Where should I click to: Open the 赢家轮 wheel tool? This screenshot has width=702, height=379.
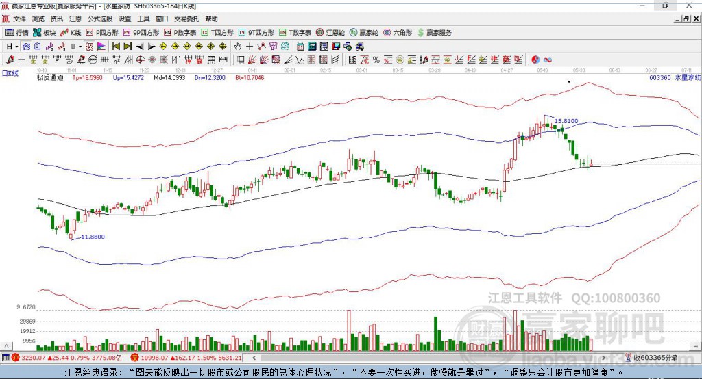tap(364, 33)
